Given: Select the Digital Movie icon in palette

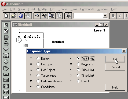Looking at the screenshot, I should pyautogui.click(x=6, y=86).
